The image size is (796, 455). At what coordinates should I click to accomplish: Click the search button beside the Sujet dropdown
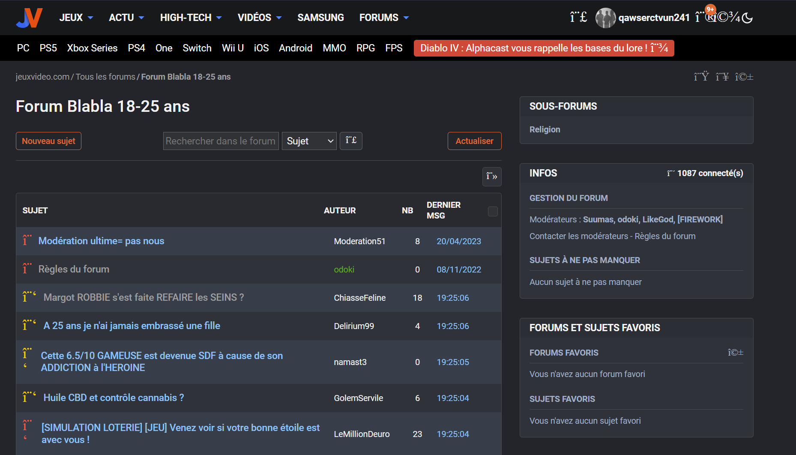tap(351, 141)
